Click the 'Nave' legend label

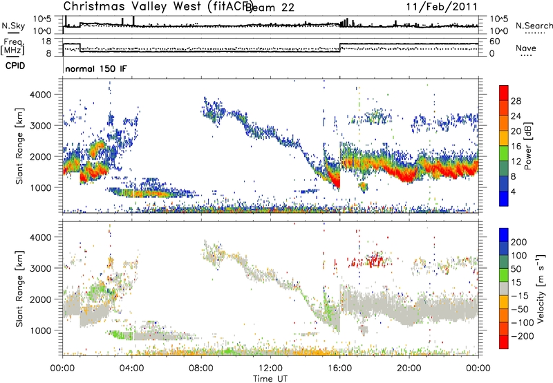[x=525, y=48]
